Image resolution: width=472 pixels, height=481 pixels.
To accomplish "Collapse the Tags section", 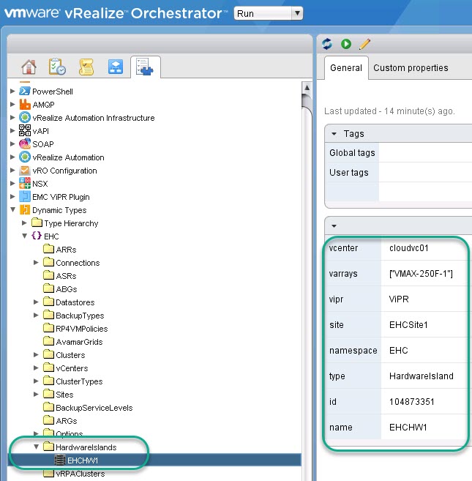I will click(x=334, y=134).
